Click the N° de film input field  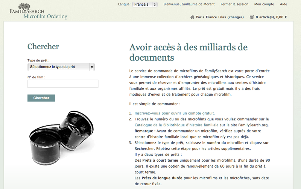coord(63,84)
